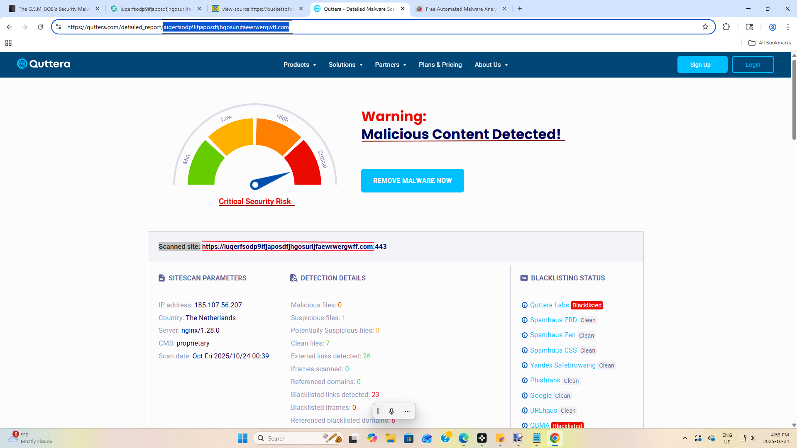Open the browser extensions menu
Image resolution: width=797 pixels, height=448 pixels.
(x=726, y=27)
